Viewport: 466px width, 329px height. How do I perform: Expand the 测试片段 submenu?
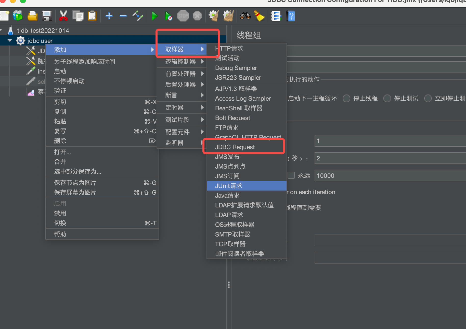[x=182, y=120]
